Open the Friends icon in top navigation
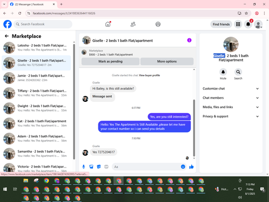The width and height of the screenshot is (269, 202). pyautogui.click(x=133, y=24)
